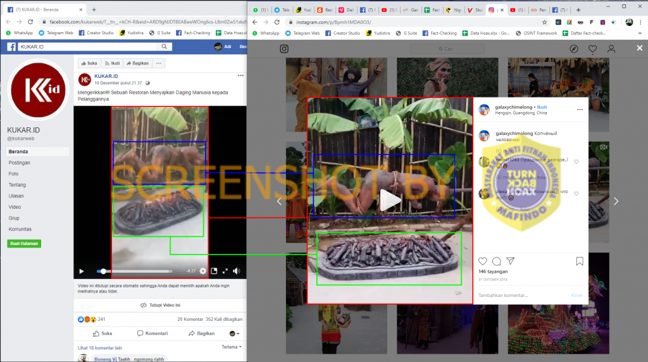The height and width of the screenshot is (362, 648).
Task: Click 352 Kali dibagikan link
Action: pyautogui.click(x=224, y=320)
